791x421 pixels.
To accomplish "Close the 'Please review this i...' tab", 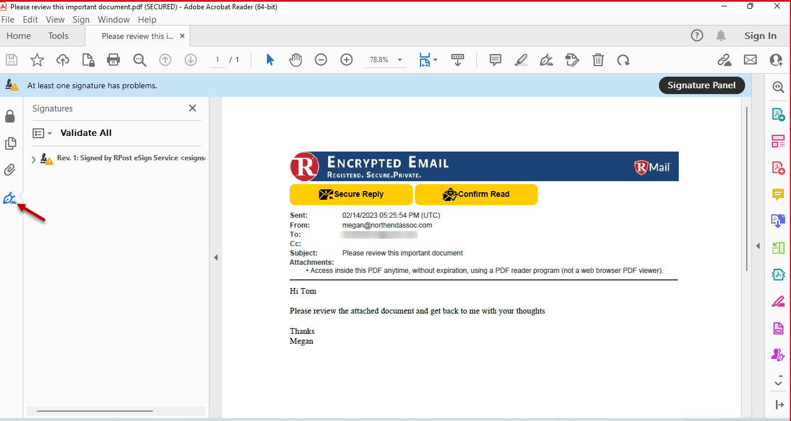I will pos(182,36).
